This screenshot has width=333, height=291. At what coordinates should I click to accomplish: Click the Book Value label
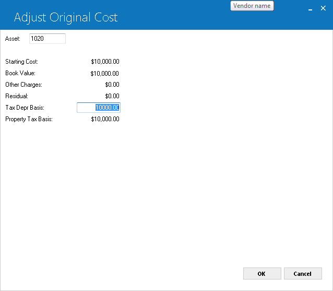tap(20, 73)
